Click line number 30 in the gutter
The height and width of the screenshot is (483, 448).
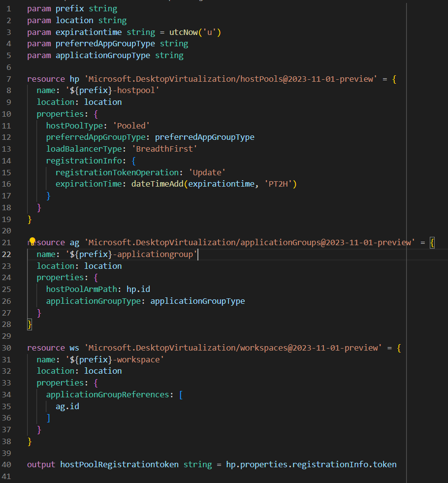tap(6, 348)
